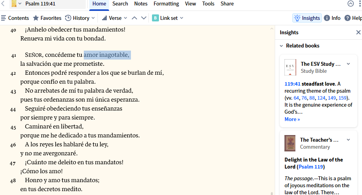
Task: Follow the verse 159 link
Action: [343, 98]
